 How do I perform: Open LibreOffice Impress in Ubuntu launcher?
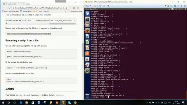[87, 48]
